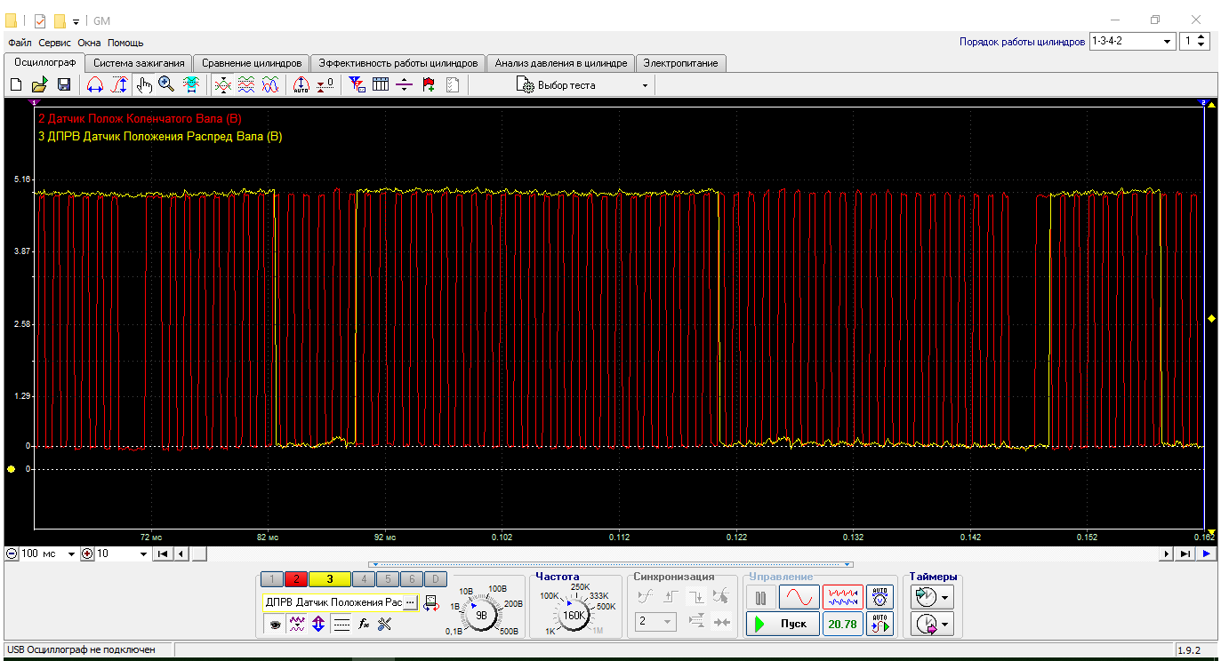Click the separate channels display icon
This screenshot has height=661, width=1229.
coord(247,84)
